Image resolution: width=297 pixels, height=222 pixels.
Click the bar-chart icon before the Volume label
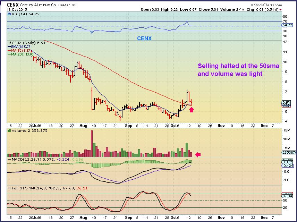point(9,130)
